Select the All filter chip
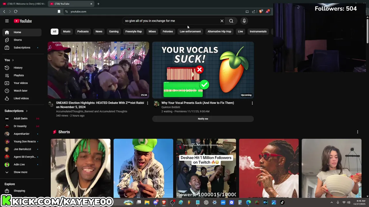 (54, 31)
